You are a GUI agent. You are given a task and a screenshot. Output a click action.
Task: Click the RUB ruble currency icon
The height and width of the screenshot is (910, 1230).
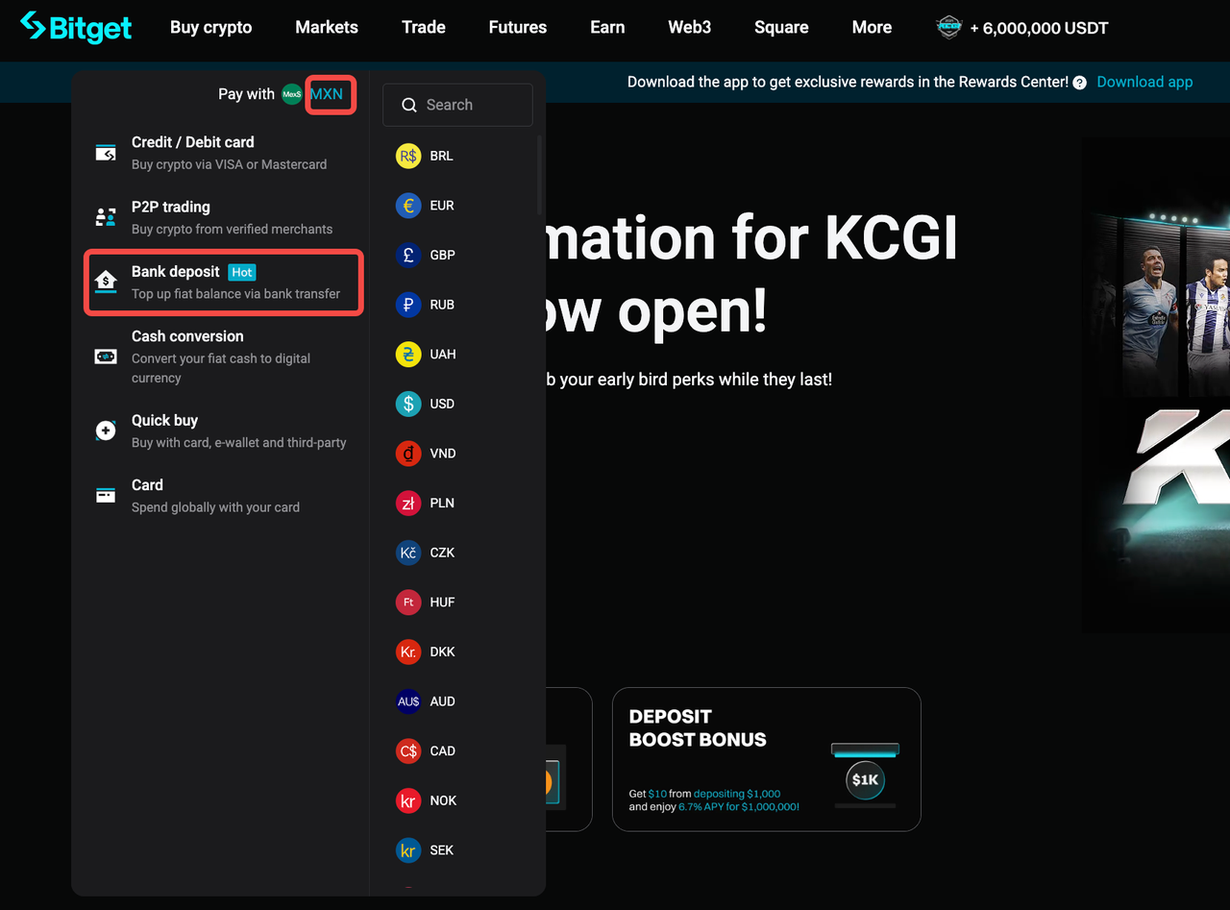click(408, 305)
